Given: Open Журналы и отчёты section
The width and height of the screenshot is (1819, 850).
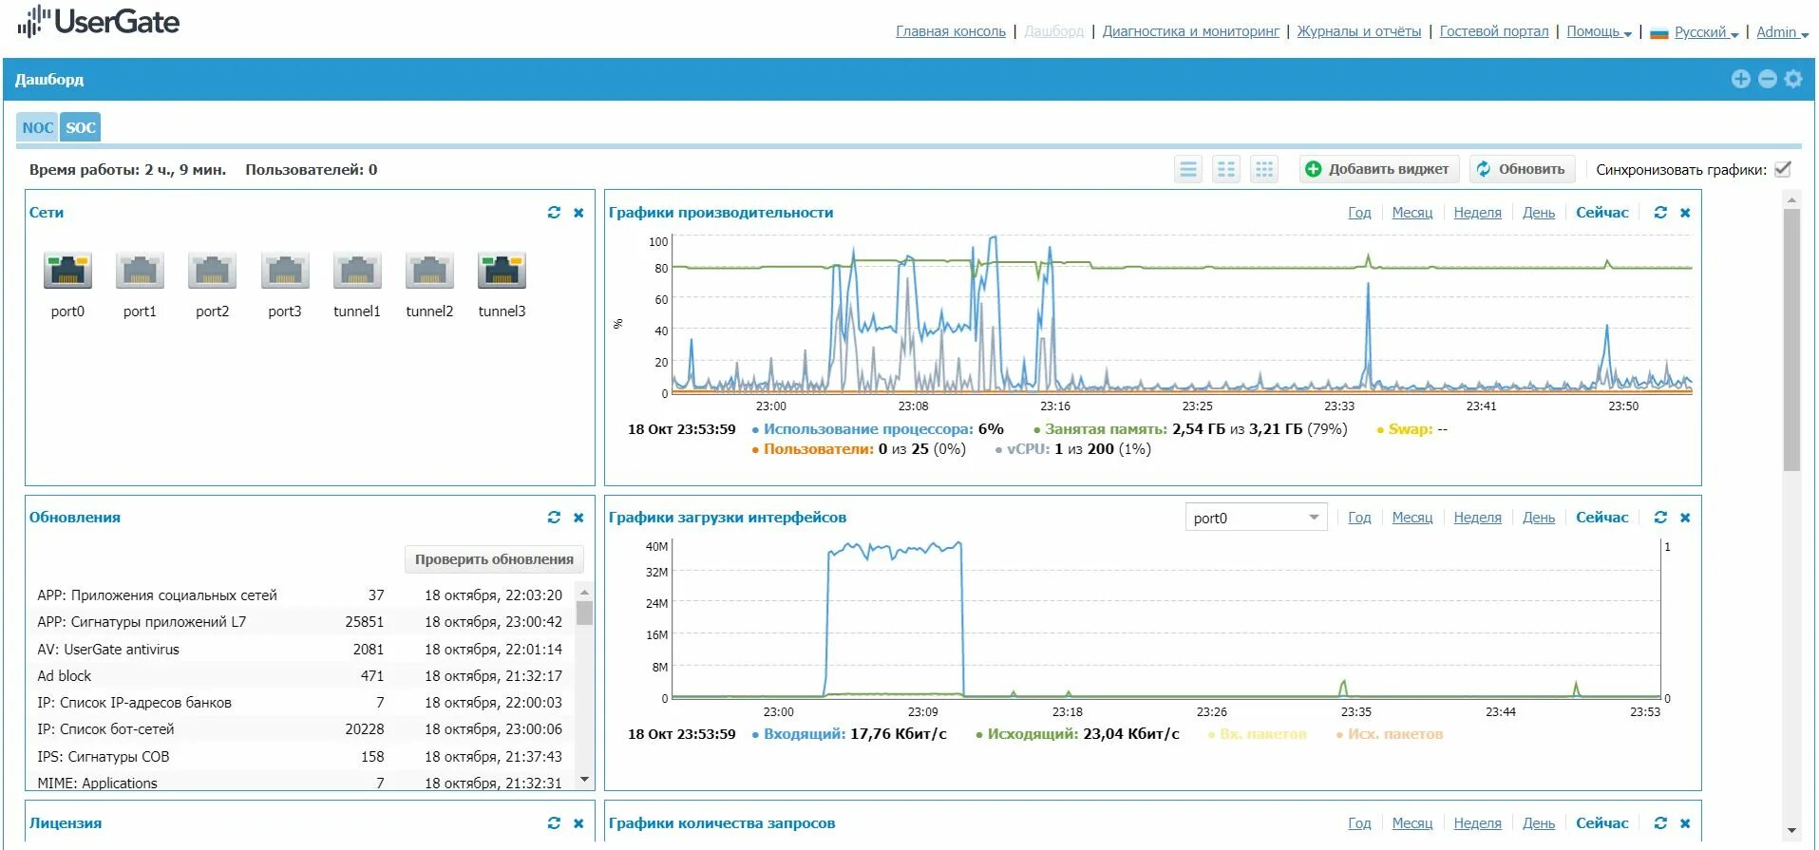Looking at the screenshot, I should point(1359,31).
